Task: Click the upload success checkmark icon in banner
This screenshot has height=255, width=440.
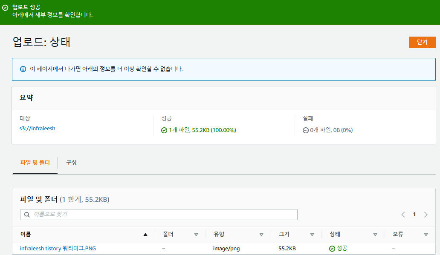Action: pos(5,8)
